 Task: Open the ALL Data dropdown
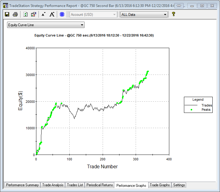click(144, 14)
